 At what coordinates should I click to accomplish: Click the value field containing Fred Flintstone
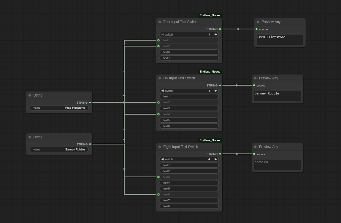[59, 108]
